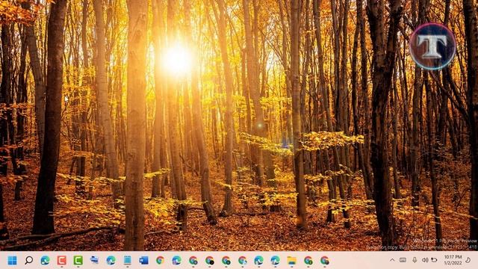
Task: Open File Explorer folder icon
Action: click(291, 261)
